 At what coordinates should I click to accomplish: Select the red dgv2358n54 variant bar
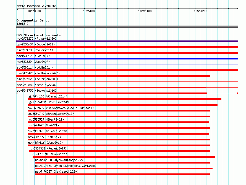(x=127, y=47)
